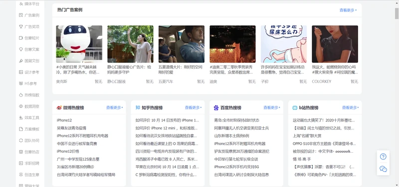
Task: Click the 求职招聘 sidebar icon
Action: [21, 163]
